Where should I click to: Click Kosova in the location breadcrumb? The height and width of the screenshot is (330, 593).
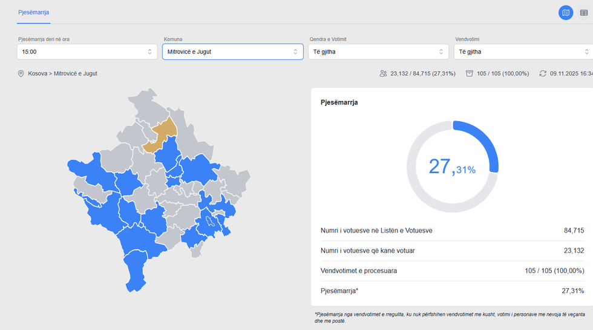[38, 74]
